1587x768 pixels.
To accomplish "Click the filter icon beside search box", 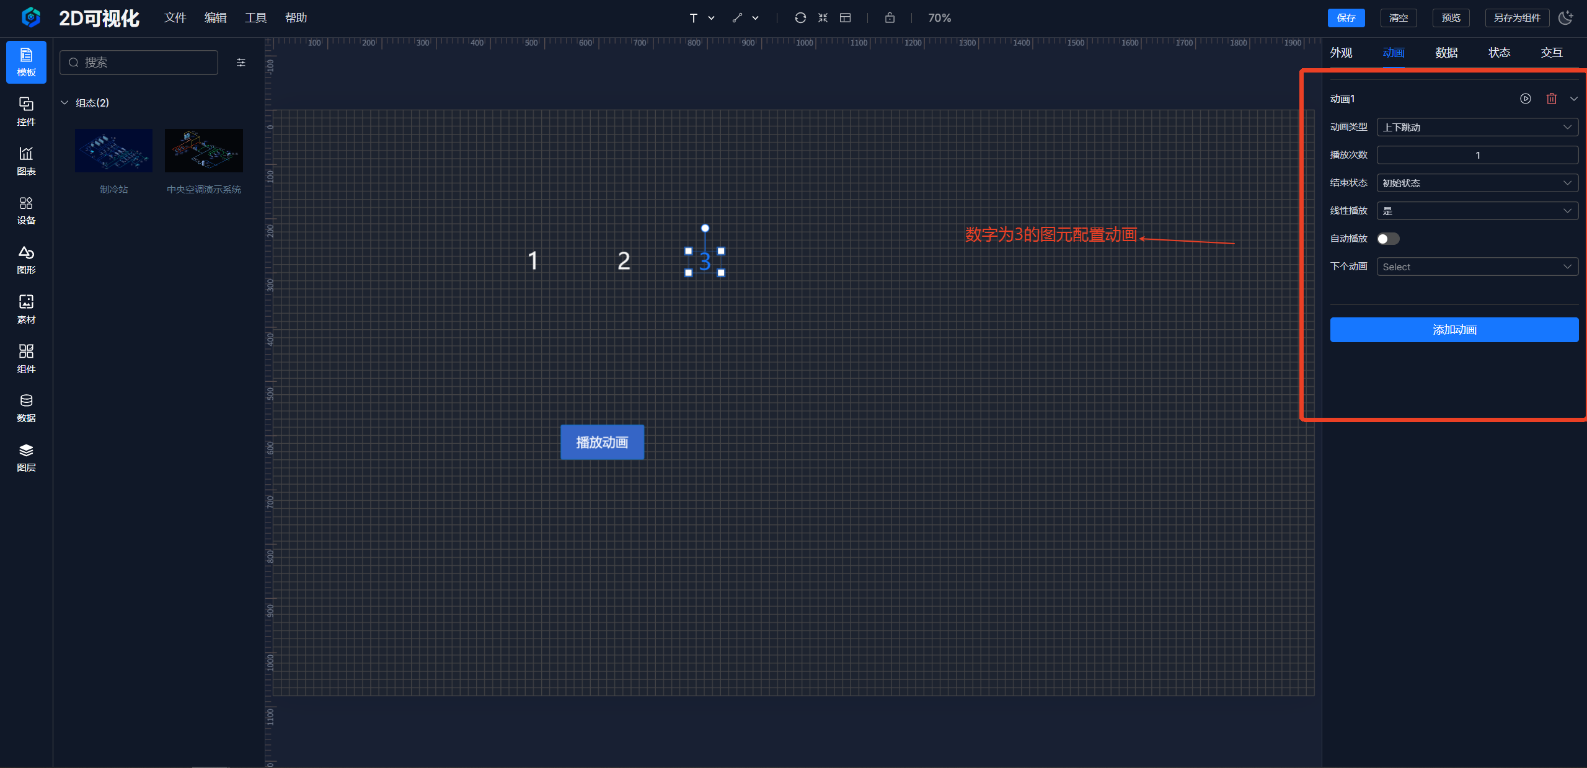I will [x=241, y=63].
